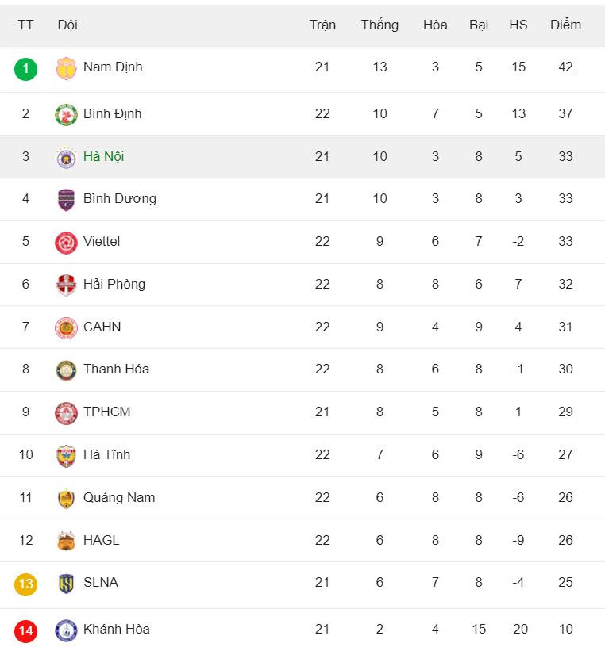Click the Viettel club crest

coord(66,242)
